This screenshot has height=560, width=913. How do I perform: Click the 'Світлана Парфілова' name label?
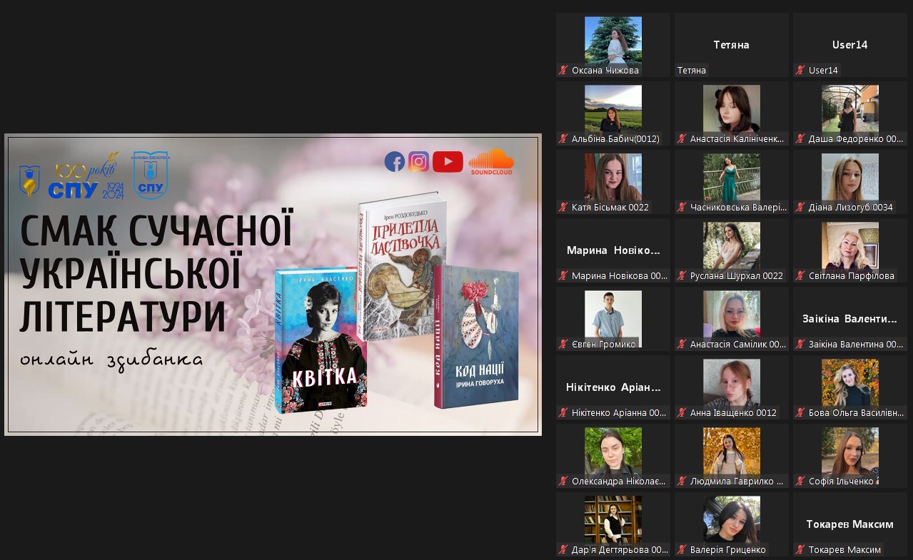pos(852,275)
